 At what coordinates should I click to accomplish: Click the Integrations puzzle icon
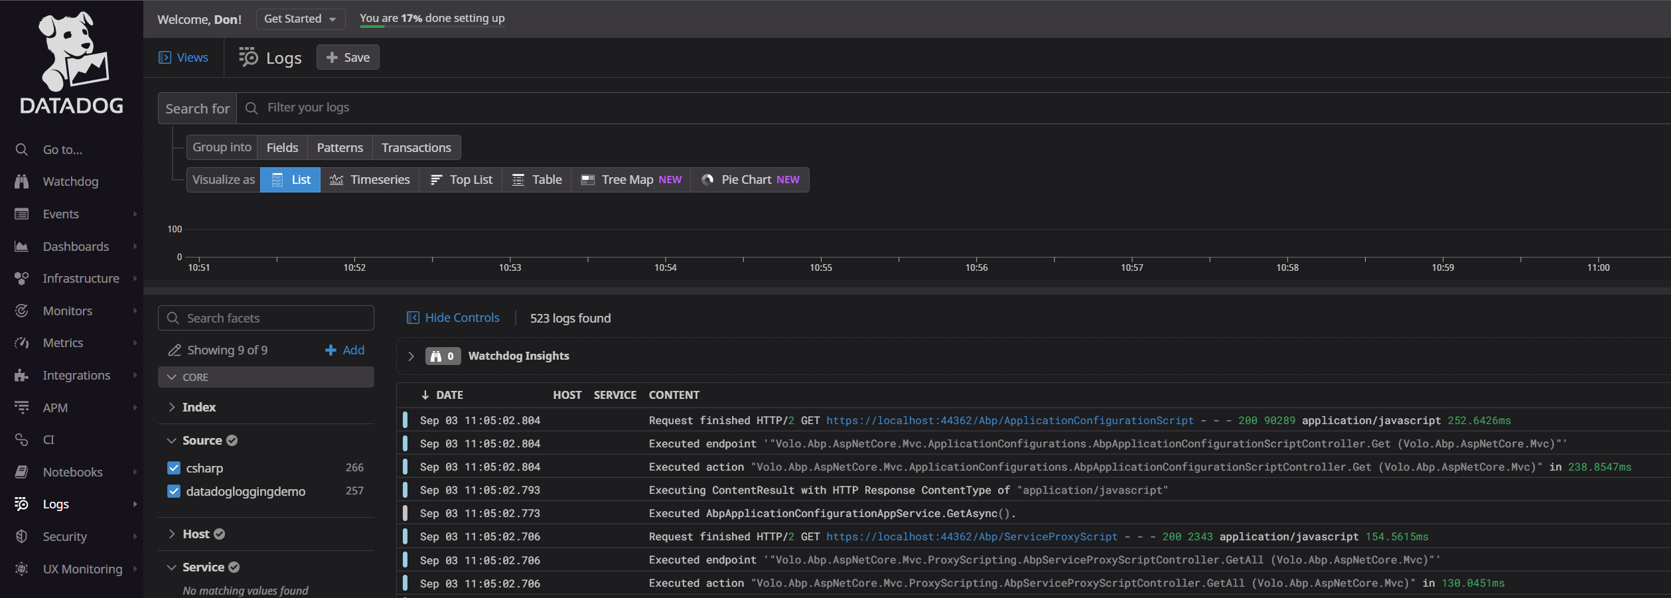[22, 376]
